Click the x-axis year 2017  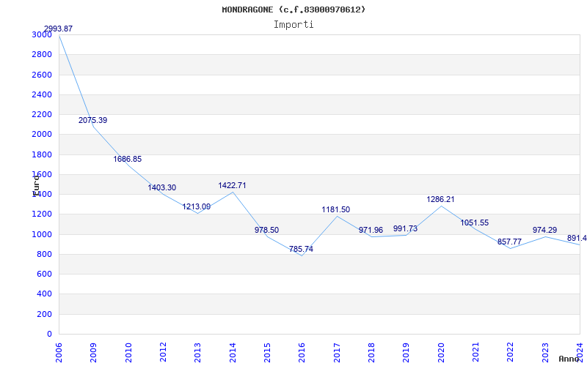tap(337, 353)
